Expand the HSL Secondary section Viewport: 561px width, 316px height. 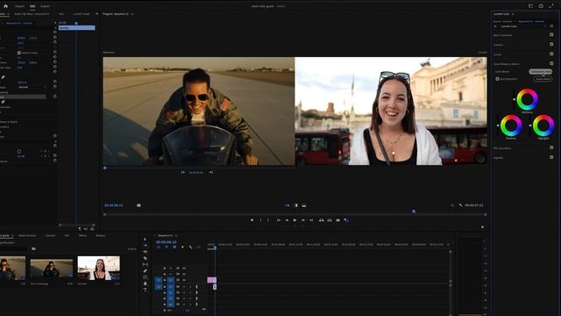502,148
